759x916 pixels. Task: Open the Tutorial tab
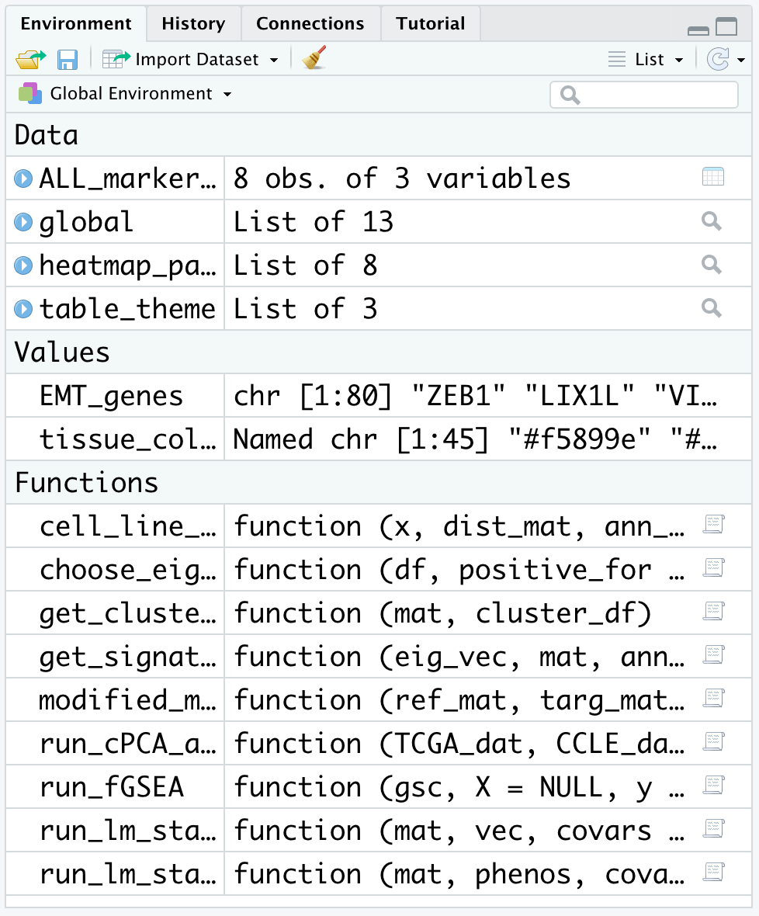tap(430, 23)
